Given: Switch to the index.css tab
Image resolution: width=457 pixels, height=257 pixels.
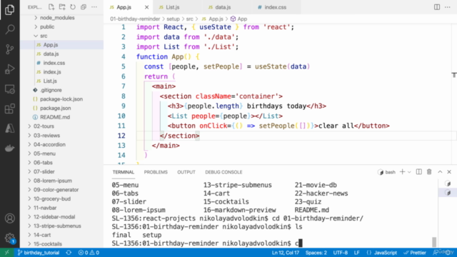Looking at the screenshot, I should point(276,7).
